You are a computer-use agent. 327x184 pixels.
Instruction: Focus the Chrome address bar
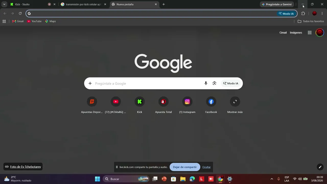click(x=153, y=14)
